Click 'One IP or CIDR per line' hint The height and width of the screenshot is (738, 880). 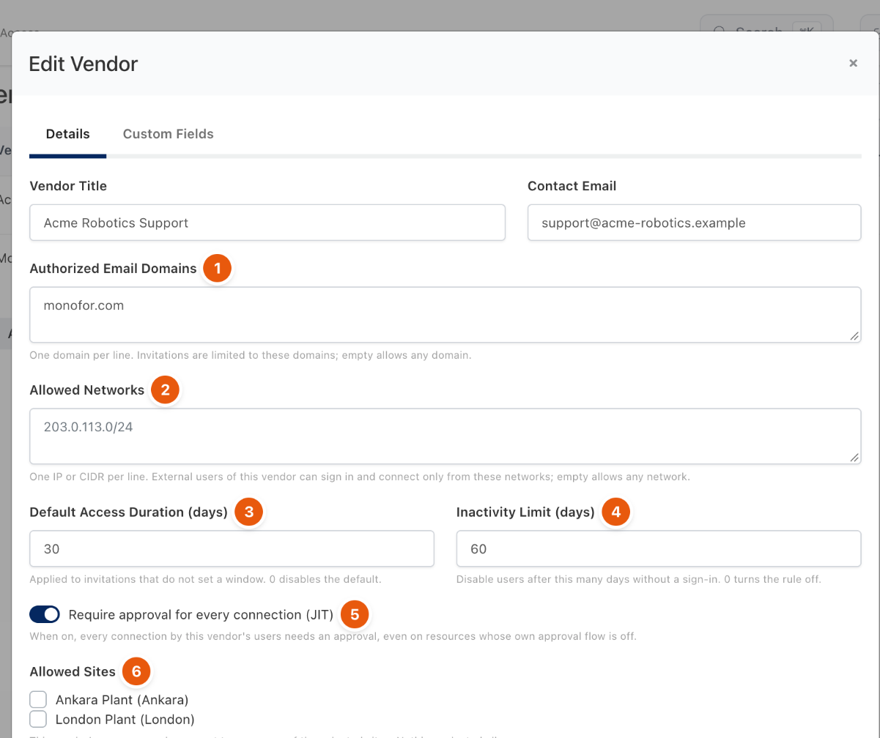360,477
